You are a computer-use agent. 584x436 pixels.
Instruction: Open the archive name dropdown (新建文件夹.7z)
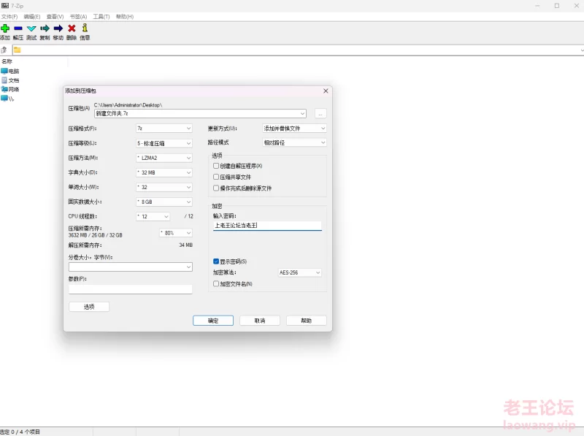[302, 114]
